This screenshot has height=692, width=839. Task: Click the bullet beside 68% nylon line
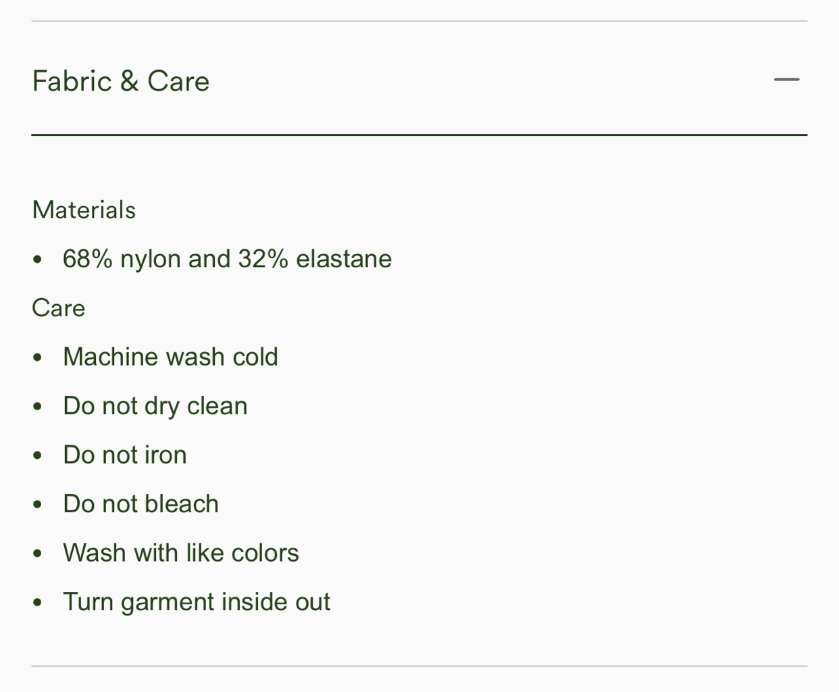[x=38, y=259]
